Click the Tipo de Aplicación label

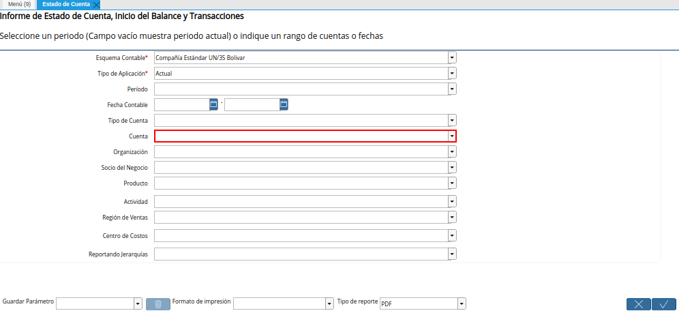click(x=123, y=74)
